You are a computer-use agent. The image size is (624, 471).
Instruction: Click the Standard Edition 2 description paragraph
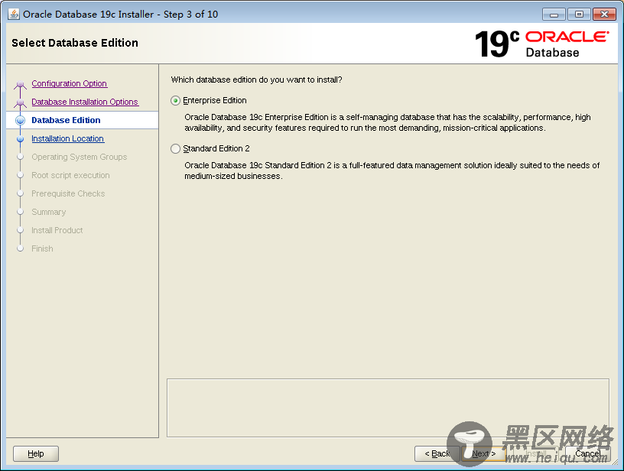click(392, 171)
